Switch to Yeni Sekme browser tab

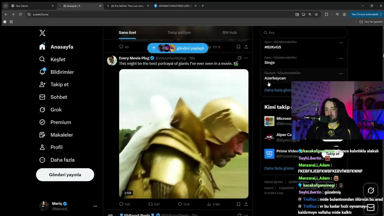point(32,6)
